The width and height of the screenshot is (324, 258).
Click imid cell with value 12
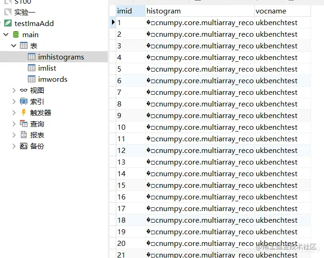click(x=131, y=150)
